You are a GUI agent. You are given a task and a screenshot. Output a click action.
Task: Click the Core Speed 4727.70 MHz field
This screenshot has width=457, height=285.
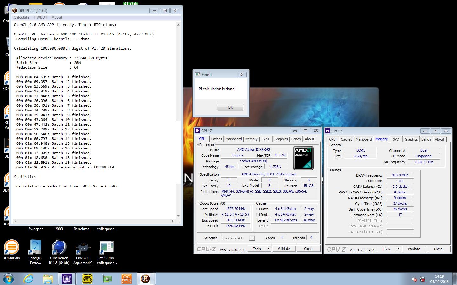(236, 209)
